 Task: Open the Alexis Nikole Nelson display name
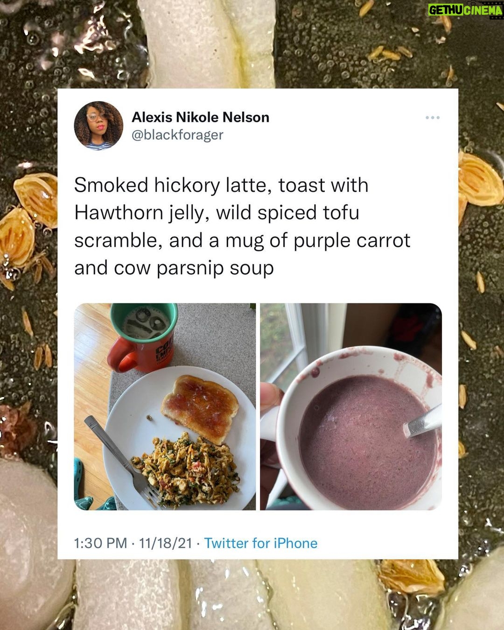click(200, 117)
